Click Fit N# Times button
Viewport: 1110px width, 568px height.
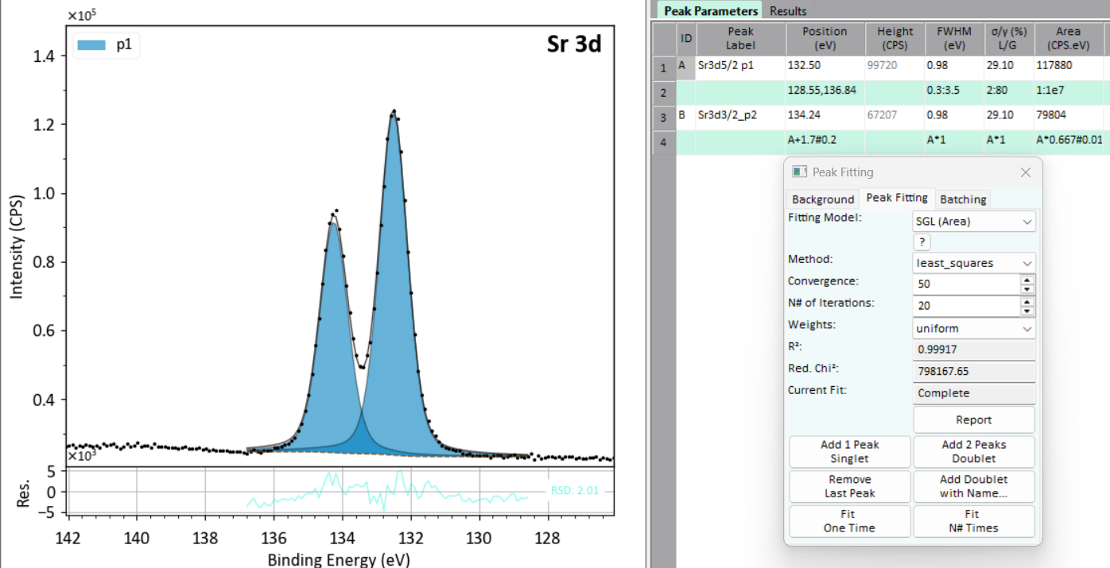974,521
